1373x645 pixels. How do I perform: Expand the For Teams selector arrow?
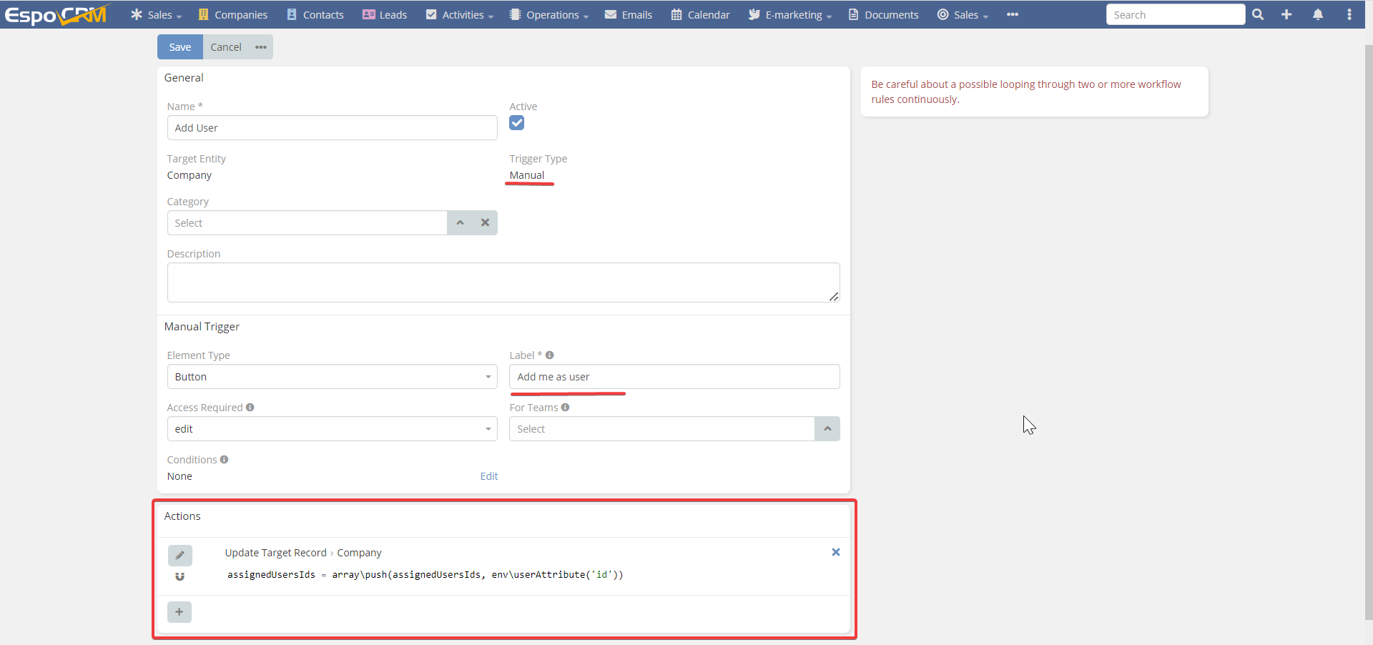827,429
